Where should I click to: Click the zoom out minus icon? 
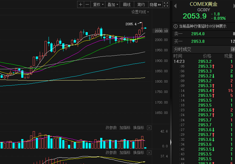[x=87, y=5]
